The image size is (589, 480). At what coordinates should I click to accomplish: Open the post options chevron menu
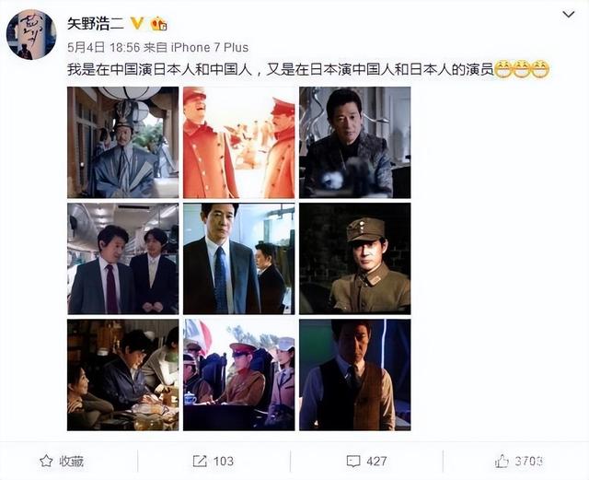(569, 15)
